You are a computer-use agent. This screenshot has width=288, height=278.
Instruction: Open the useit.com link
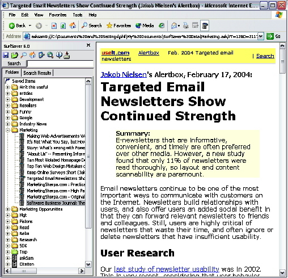pos(116,53)
